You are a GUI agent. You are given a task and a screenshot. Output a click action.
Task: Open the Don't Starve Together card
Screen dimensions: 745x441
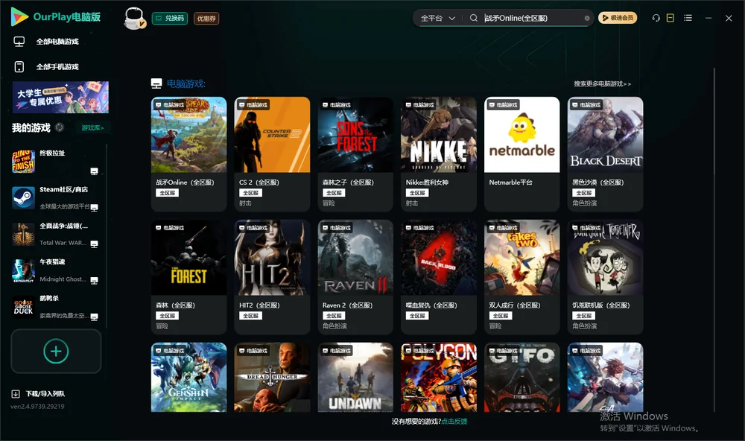click(605, 277)
